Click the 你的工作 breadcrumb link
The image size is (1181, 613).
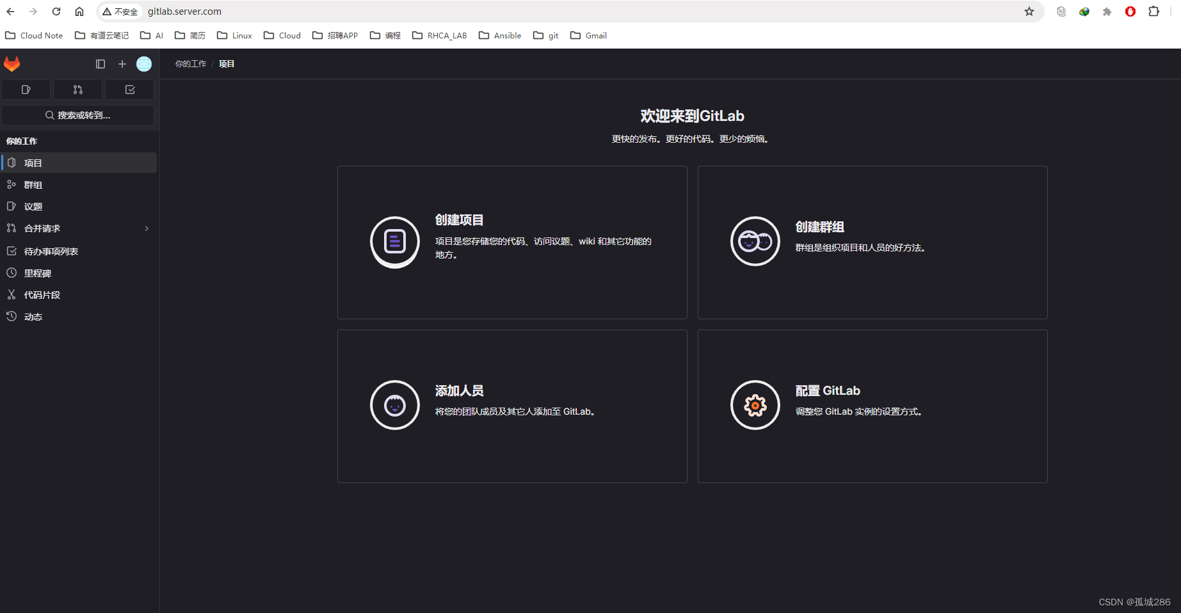tap(191, 64)
